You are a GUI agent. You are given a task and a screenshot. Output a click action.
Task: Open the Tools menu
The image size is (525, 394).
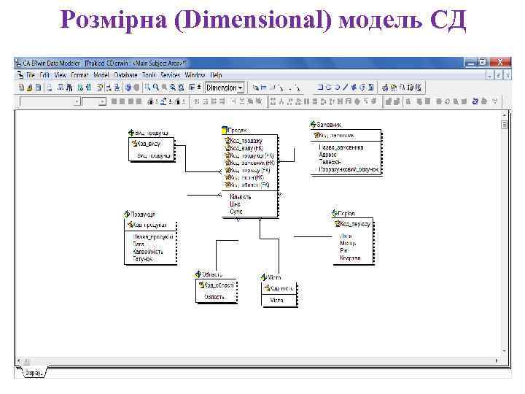click(149, 75)
